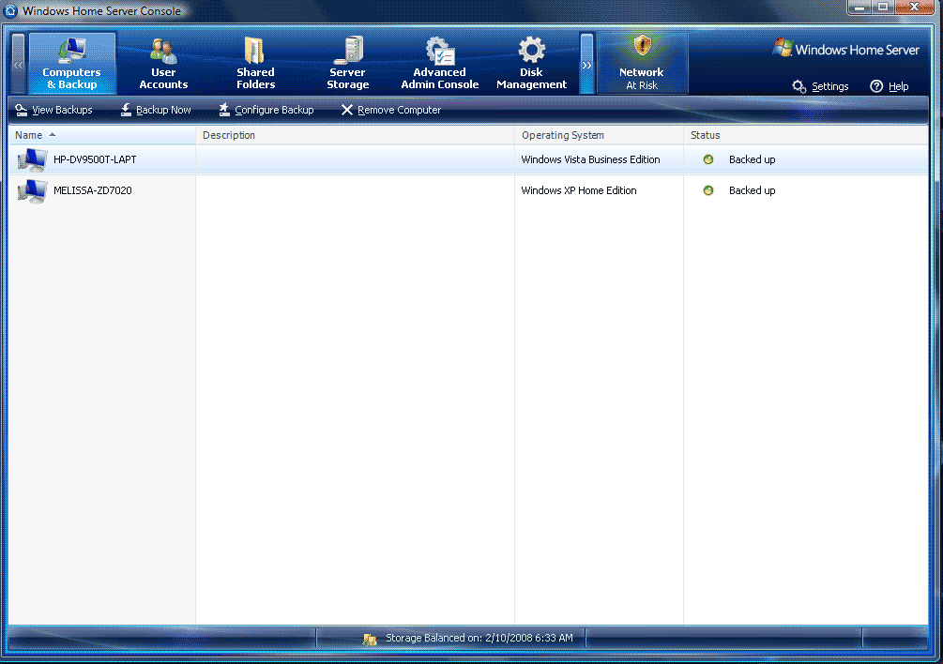The height and width of the screenshot is (664, 943).
Task: Maximize the Windows Home Server Console window
Action: 882,8
